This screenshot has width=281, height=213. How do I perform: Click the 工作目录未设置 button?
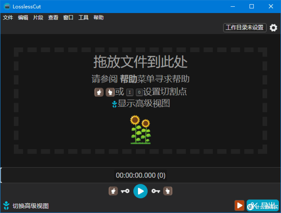pos(245,28)
